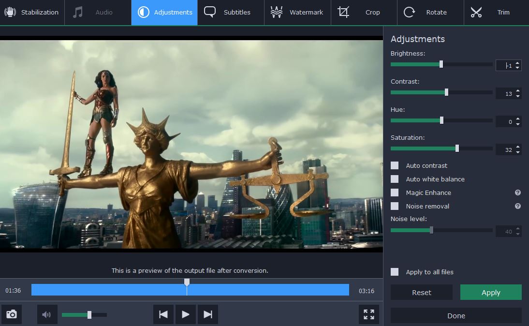Click the Reset button
Image resolution: width=529 pixels, height=326 pixels.
click(x=421, y=292)
